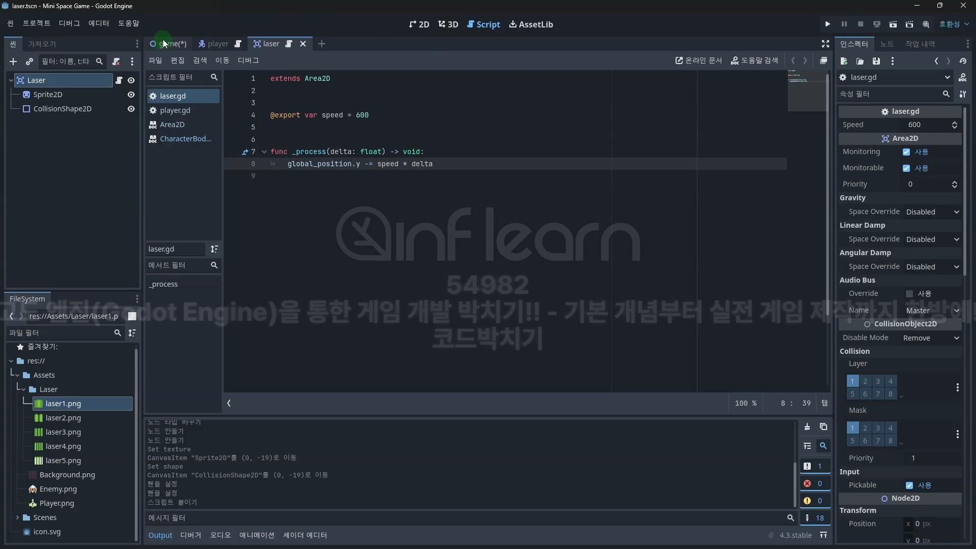The height and width of the screenshot is (549, 976).
Task: Instantiate child scene link icon
Action: click(x=29, y=62)
